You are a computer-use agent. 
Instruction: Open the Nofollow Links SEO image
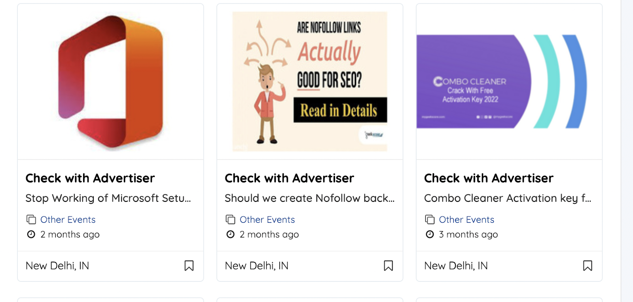[310, 82]
